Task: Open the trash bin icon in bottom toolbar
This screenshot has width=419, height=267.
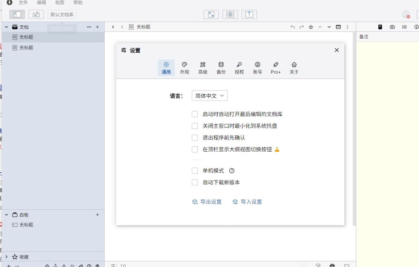Action: (x=98, y=265)
